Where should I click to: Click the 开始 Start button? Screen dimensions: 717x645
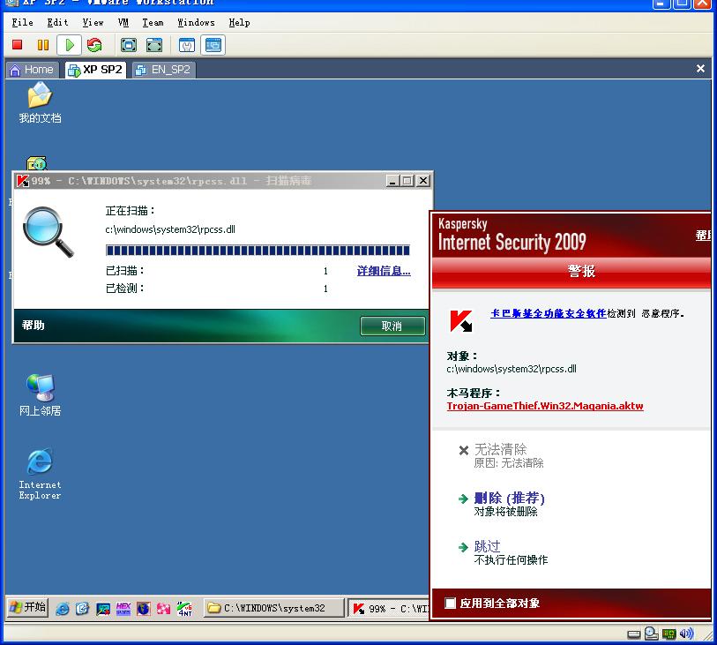(x=28, y=607)
